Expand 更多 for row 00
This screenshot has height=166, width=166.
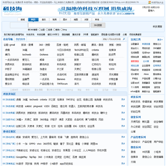[x=123, y=100]
